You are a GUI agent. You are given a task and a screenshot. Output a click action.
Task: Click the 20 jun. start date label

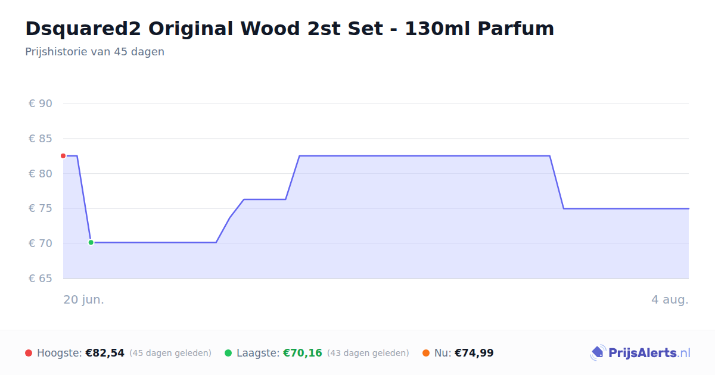coord(84,299)
